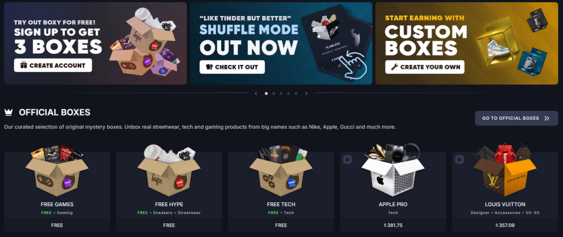Viewport: 563px width, 237px height.
Task: Go to previous carousel slide arrow
Action: coord(256,93)
